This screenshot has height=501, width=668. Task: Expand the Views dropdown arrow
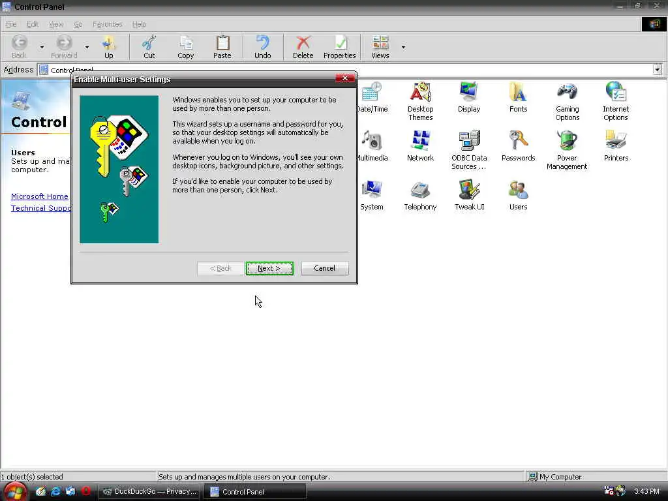(403, 47)
